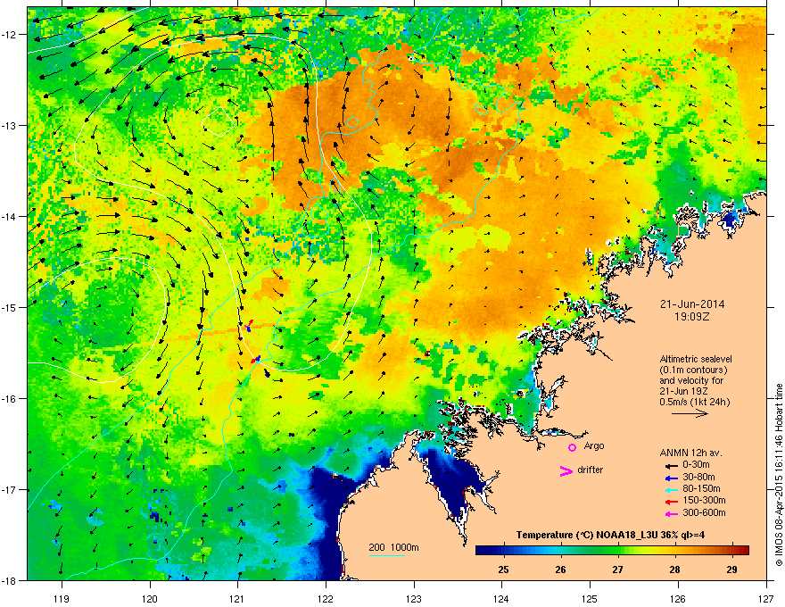Click the black 0-30m legend arrow

[672, 466]
